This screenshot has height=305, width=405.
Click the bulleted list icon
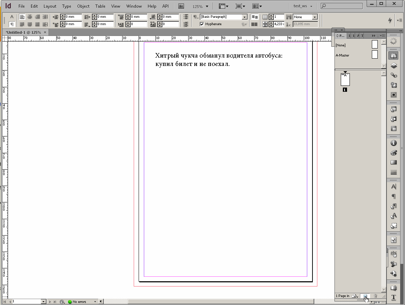pos(186,17)
